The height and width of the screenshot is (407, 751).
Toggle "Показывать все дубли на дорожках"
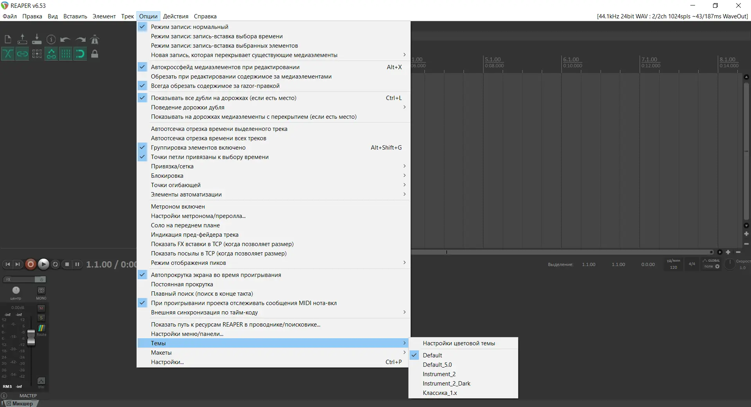273,98
